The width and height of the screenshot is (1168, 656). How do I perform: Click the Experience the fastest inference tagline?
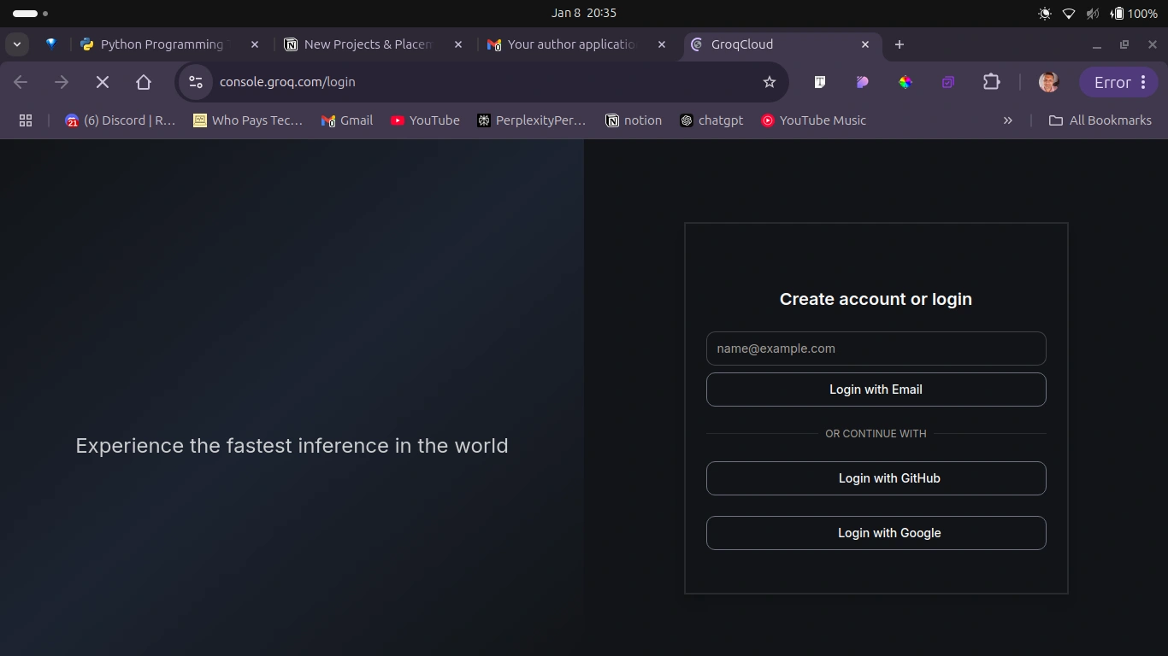[292, 446]
